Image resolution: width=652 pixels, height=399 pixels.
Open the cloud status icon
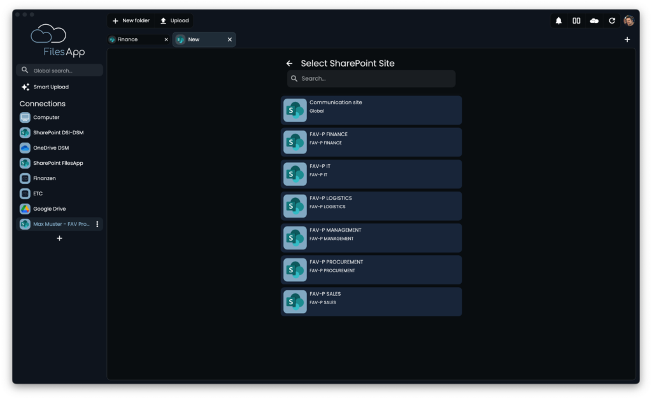[x=594, y=21]
